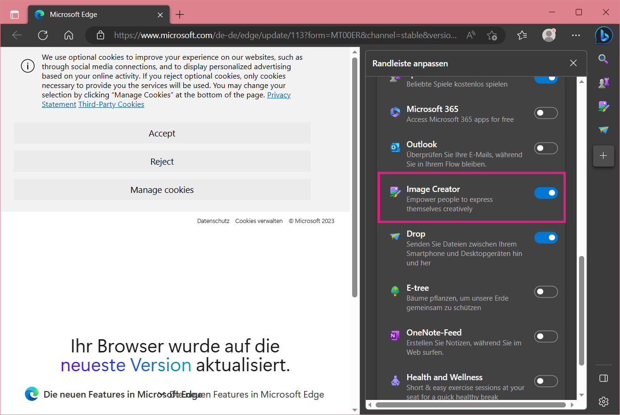Click "Beliebte Spiele kostenlos spielen" description text
This screenshot has width=620, height=415.
pos(457,84)
